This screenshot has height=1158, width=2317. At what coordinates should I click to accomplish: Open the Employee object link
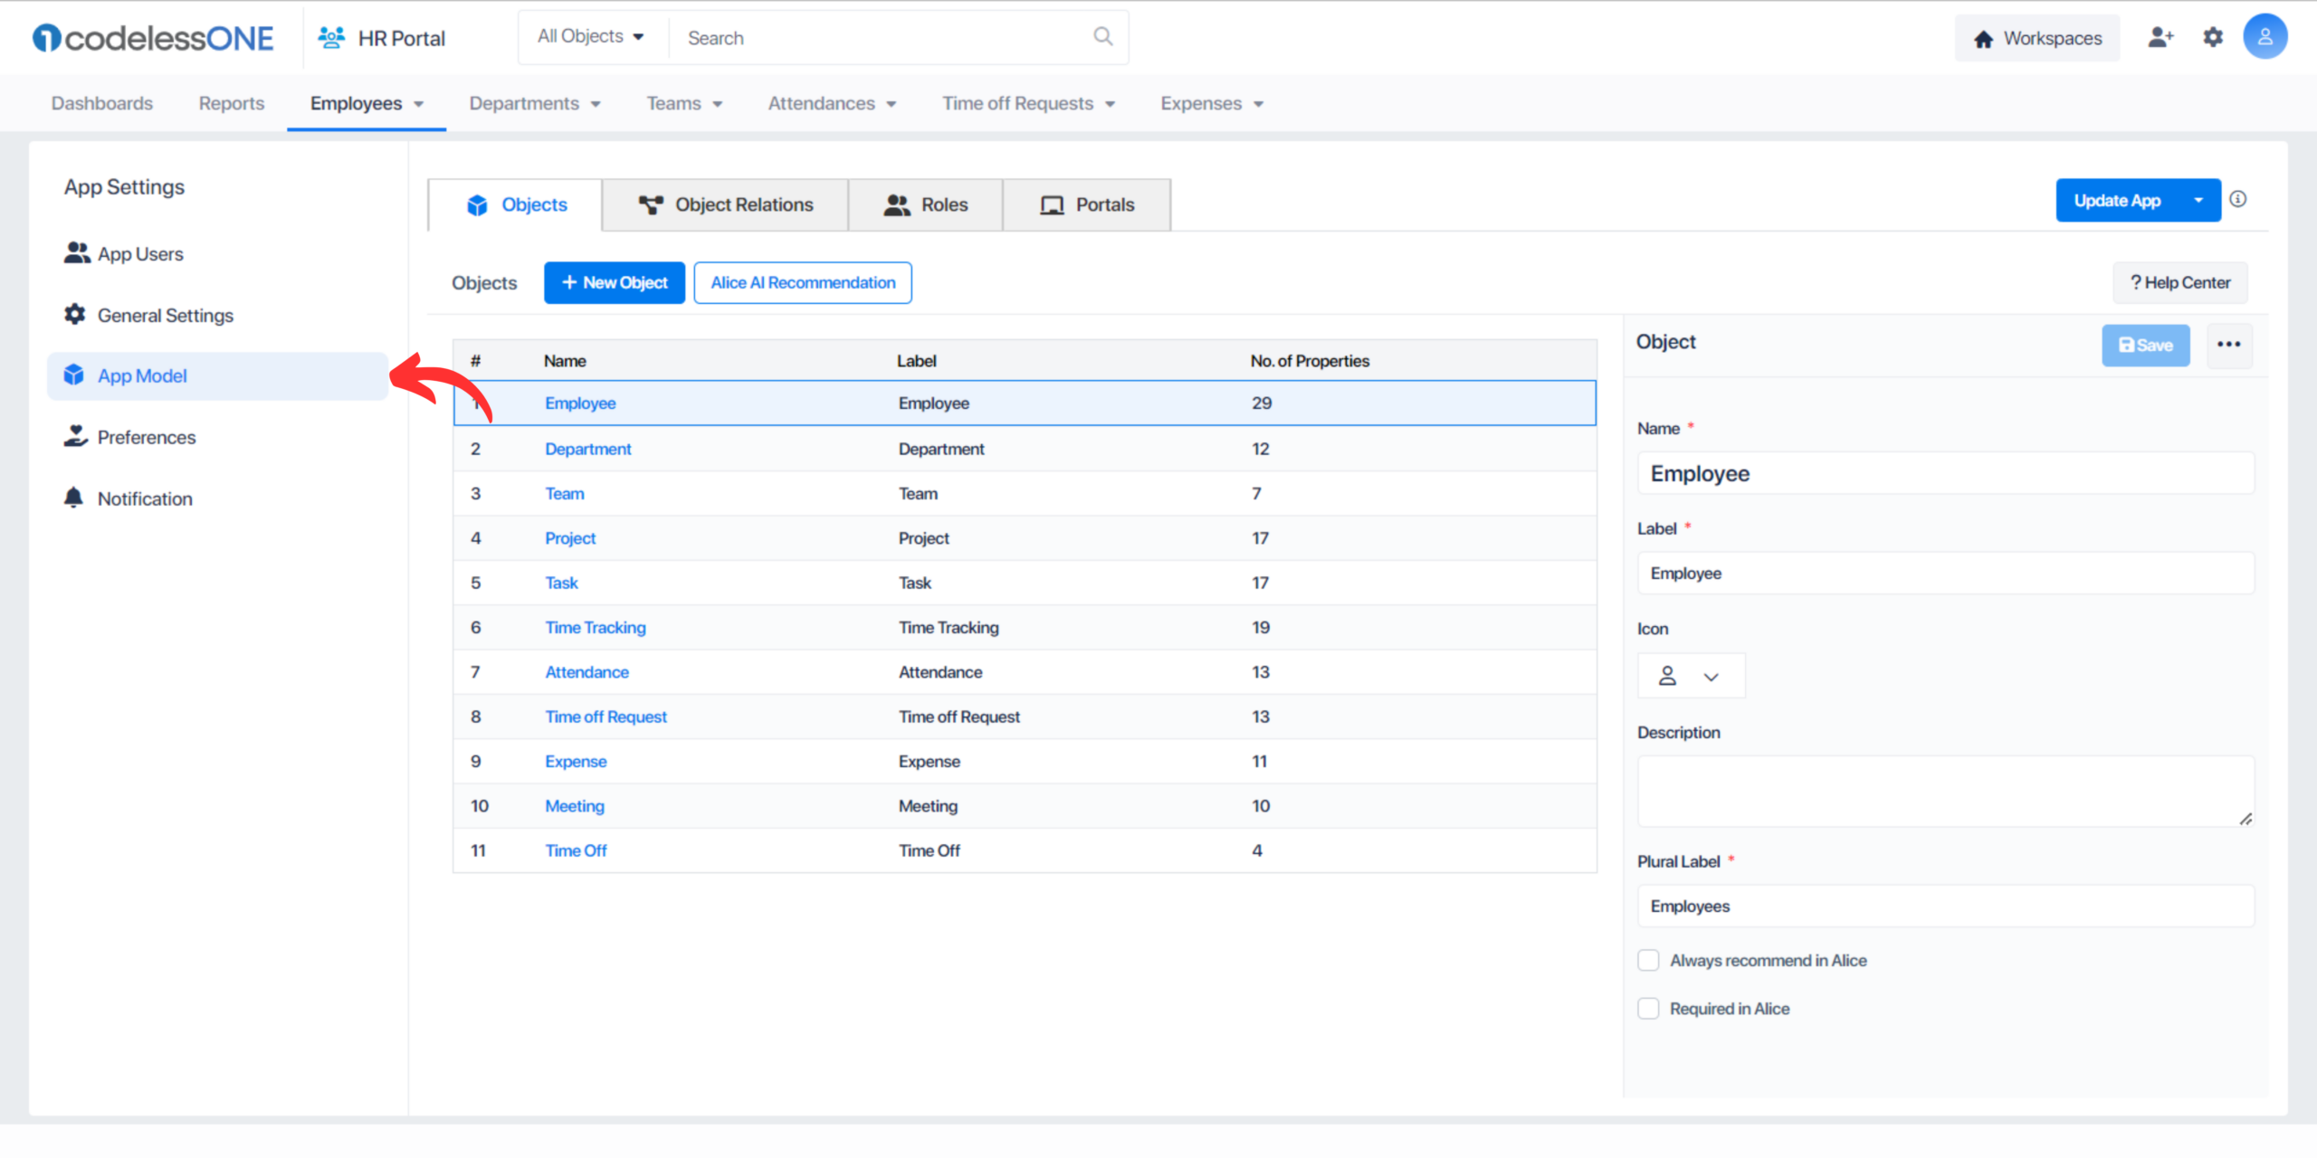coord(580,403)
